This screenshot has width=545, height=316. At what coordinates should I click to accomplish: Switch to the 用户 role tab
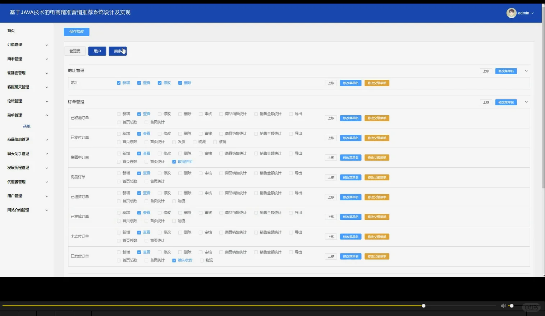97,51
